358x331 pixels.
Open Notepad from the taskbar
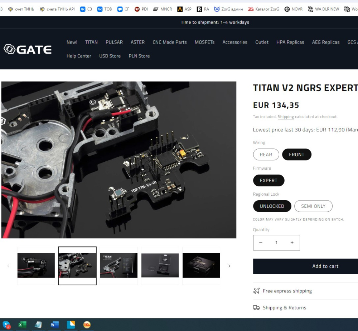[38, 325]
